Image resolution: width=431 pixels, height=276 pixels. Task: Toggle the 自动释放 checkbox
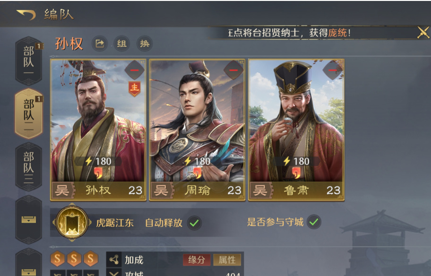click(194, 223)
